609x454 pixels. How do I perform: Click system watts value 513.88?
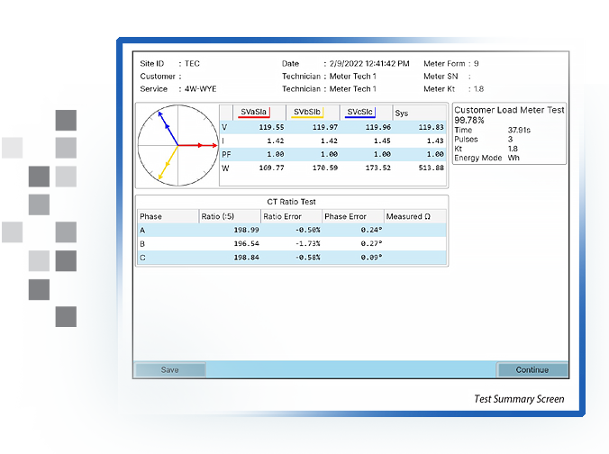coord(432,168)
